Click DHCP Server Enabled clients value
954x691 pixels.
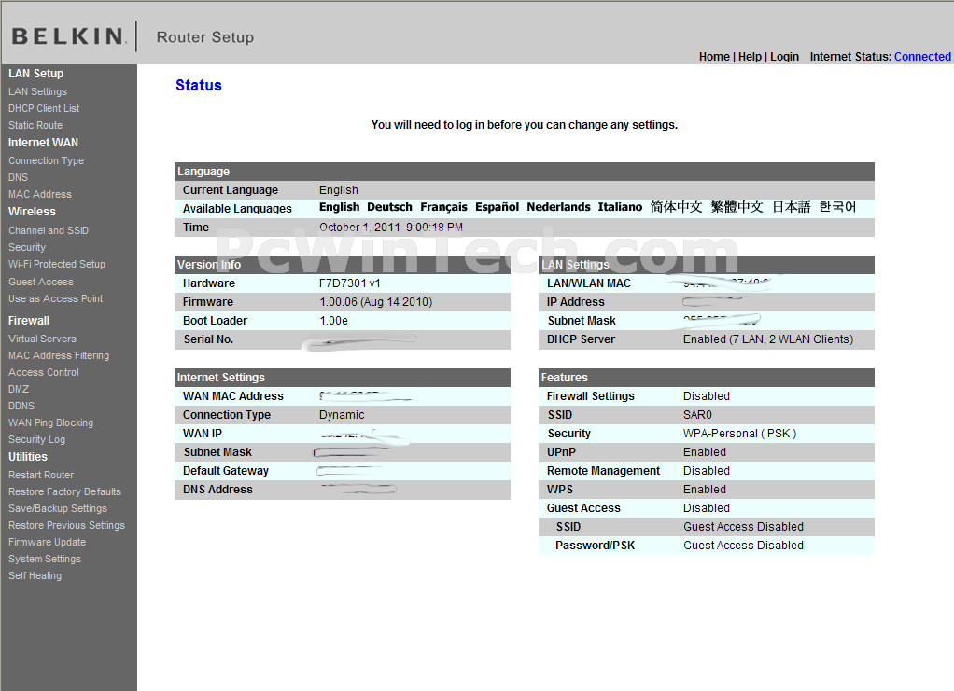click(768, 339)
